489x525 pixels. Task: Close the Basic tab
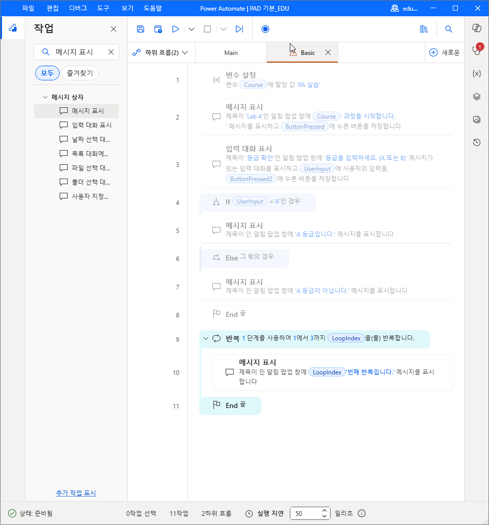(x=328, y=52)
